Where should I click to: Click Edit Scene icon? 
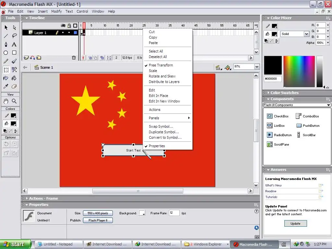pyautogui.click(x=218, y=67)
